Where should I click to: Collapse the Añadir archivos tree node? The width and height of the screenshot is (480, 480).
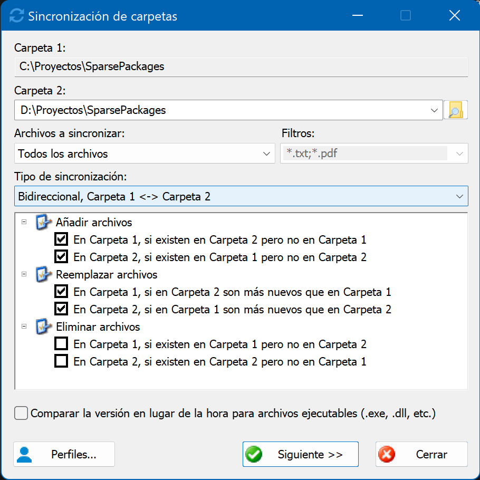pyautogui.click(x=24, y=222)
